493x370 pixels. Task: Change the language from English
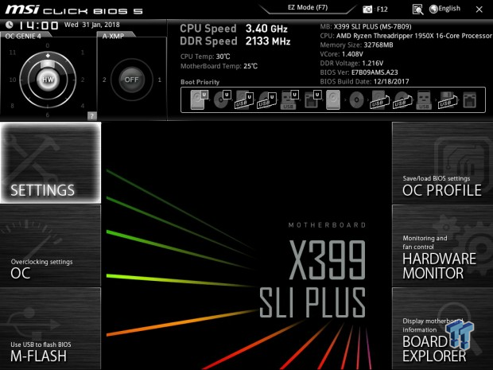(x=449, y=9)
